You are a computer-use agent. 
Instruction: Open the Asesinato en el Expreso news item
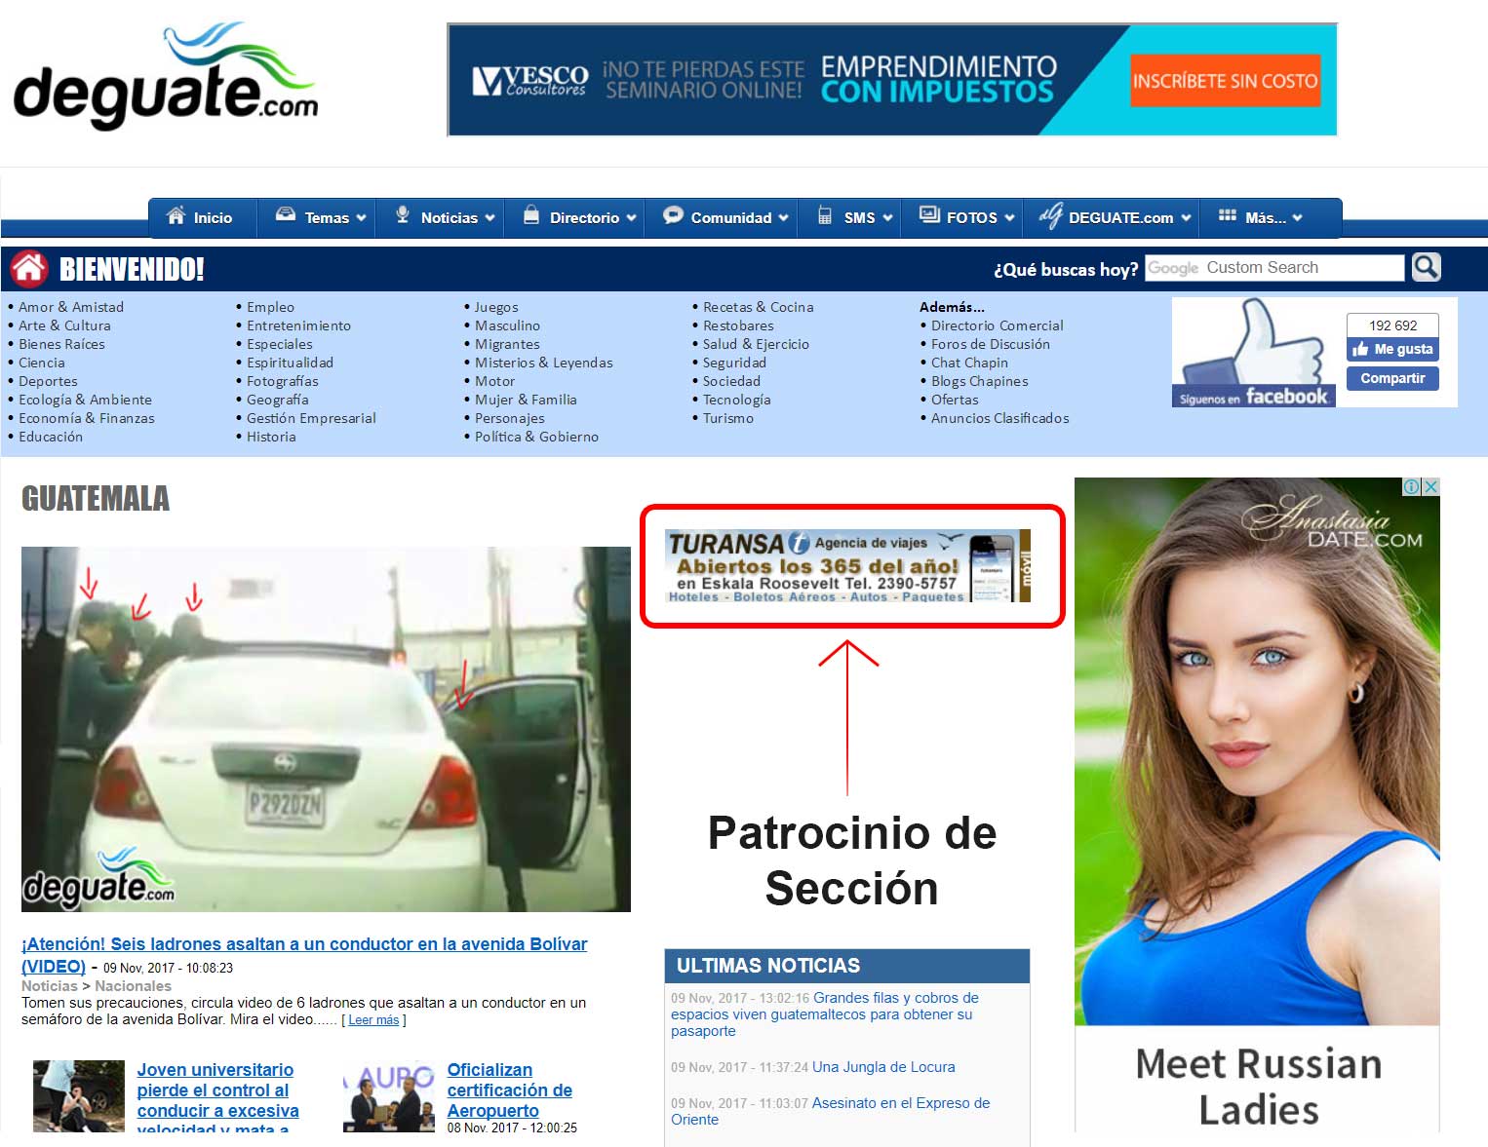pyautogui.click(x=830, y=1111)
